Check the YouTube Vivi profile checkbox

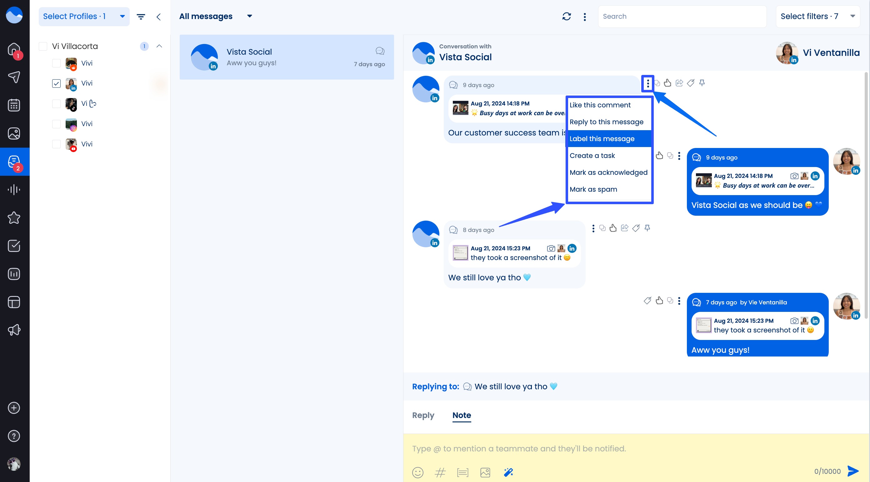tap(56, 144)
